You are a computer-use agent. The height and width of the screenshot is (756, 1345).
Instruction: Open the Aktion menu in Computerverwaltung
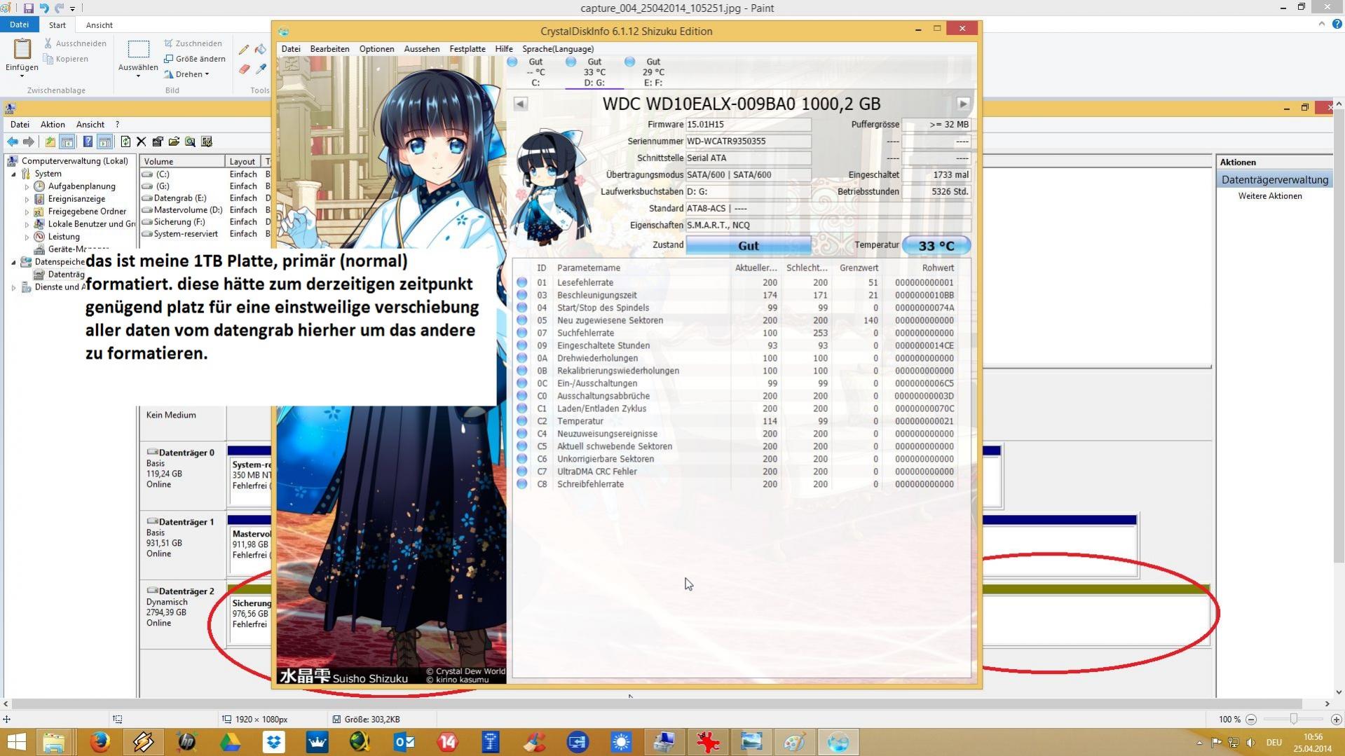tap(53, 125)
